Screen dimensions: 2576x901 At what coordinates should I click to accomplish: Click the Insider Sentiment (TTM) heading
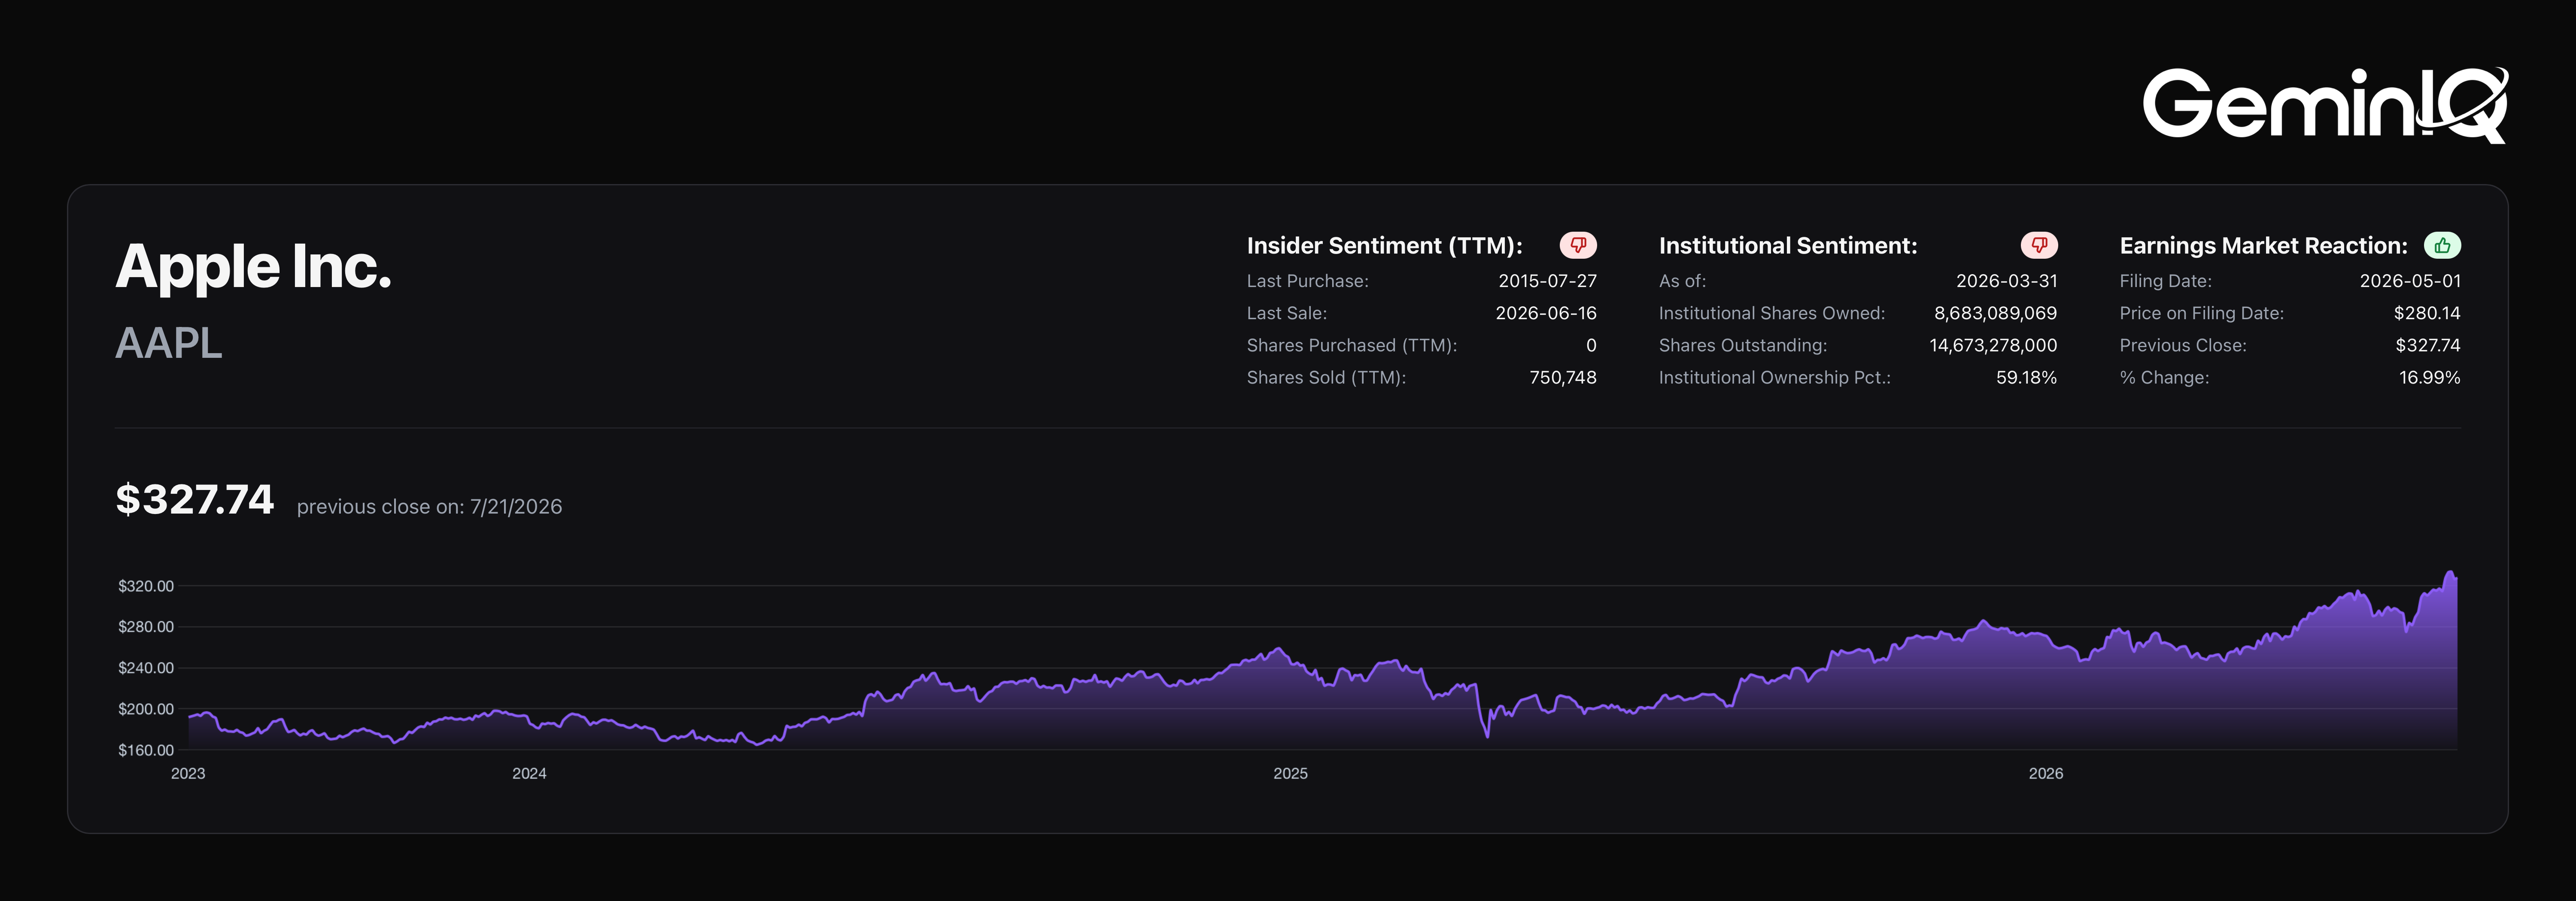(x=1384, y=246)
